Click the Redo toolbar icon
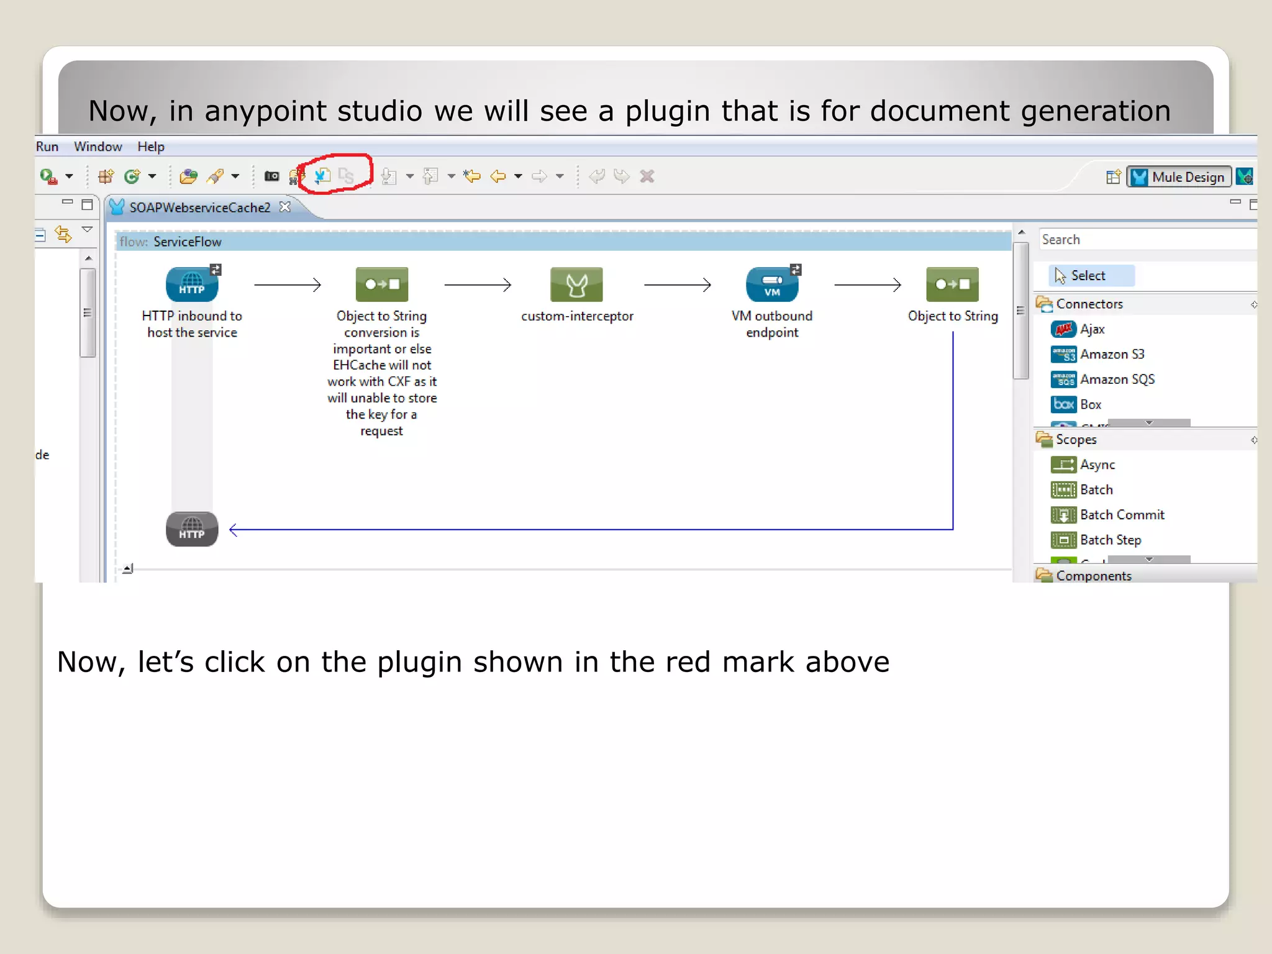 (621, 176)
